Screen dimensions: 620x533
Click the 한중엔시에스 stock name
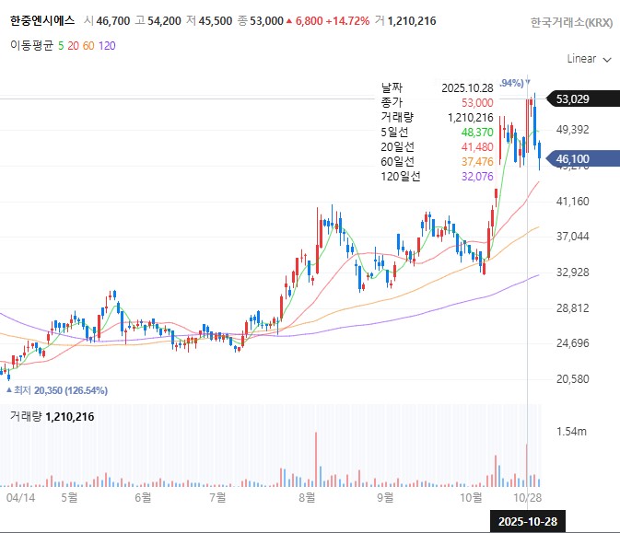(41, 20)
